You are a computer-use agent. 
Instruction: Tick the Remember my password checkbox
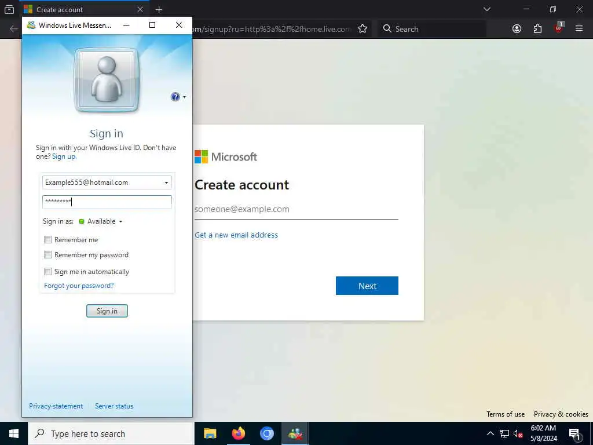pyautogui.click(x=47, y=255)
